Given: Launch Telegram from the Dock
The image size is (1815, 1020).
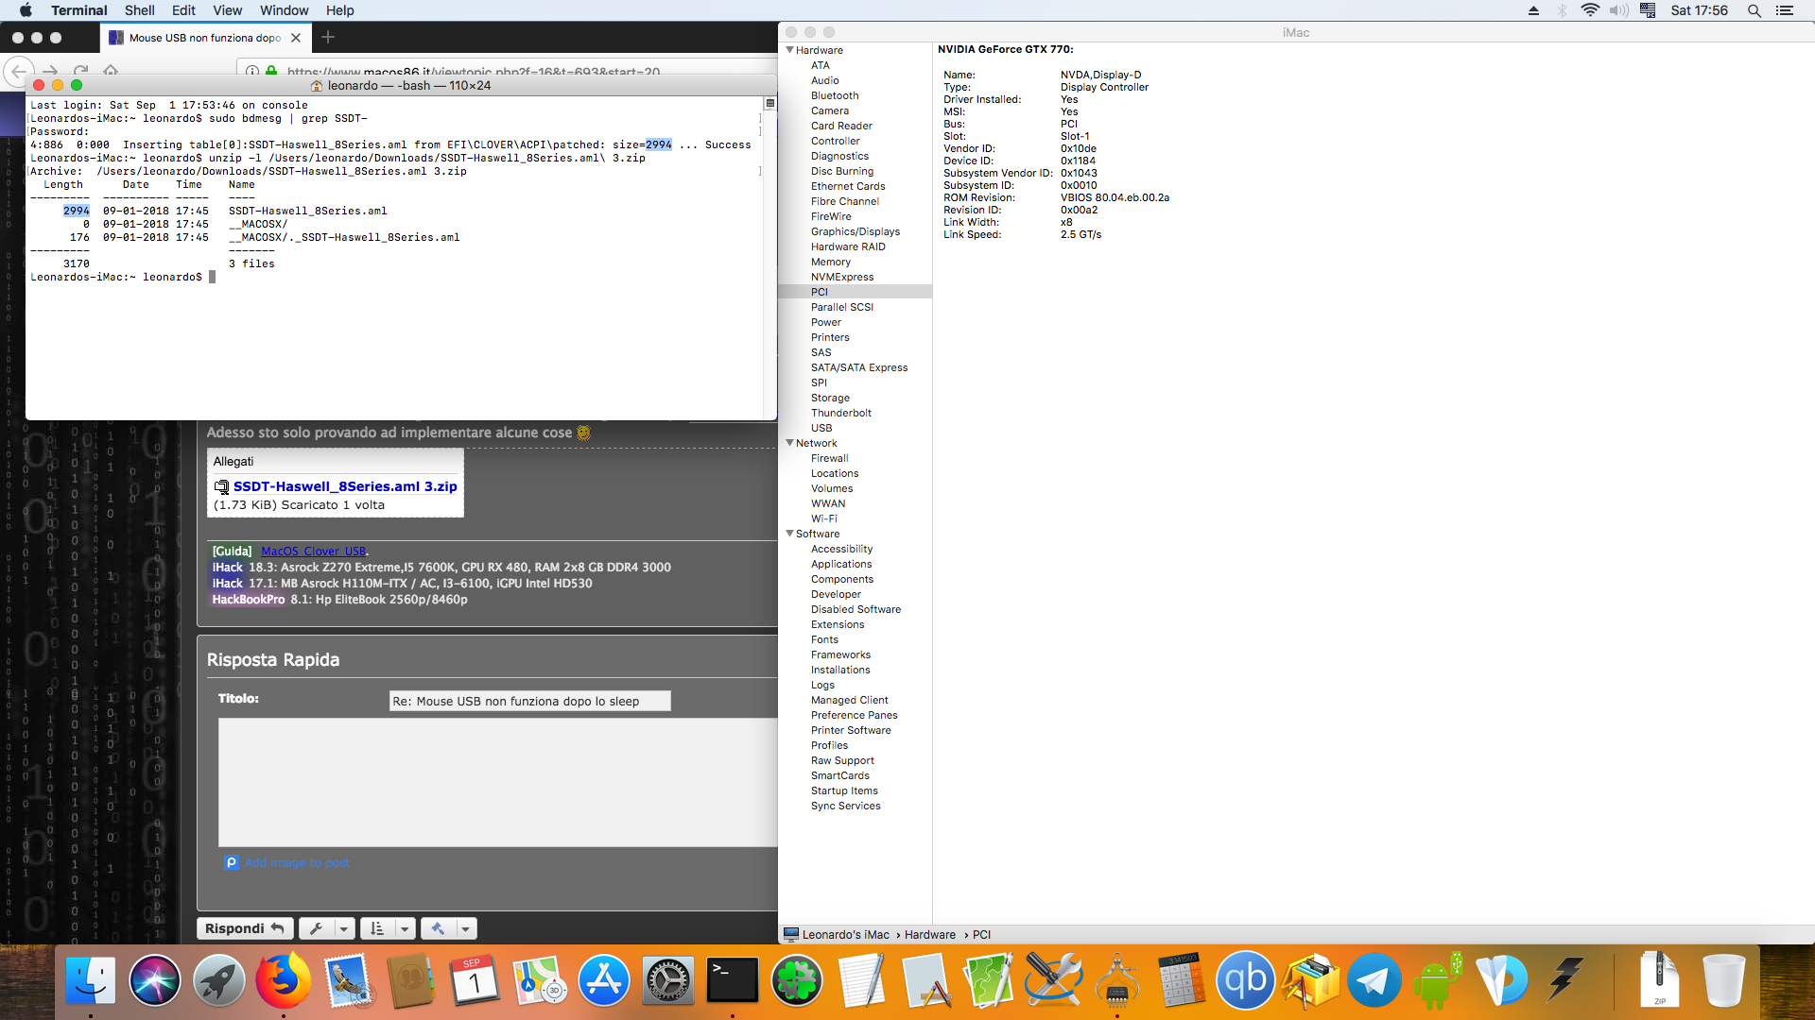Looking at the screenshot, I should 1374,980.
